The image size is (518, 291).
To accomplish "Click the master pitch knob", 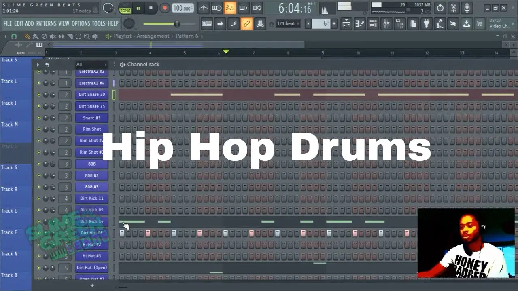I will click(129, 23).
